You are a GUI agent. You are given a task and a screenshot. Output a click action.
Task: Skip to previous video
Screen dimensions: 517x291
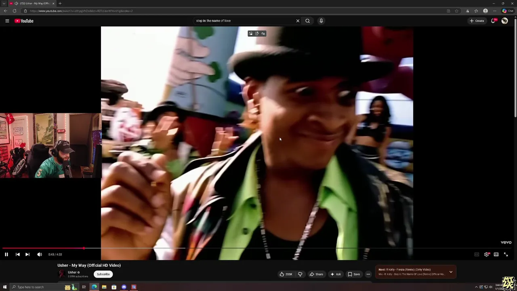pos(18,254)
